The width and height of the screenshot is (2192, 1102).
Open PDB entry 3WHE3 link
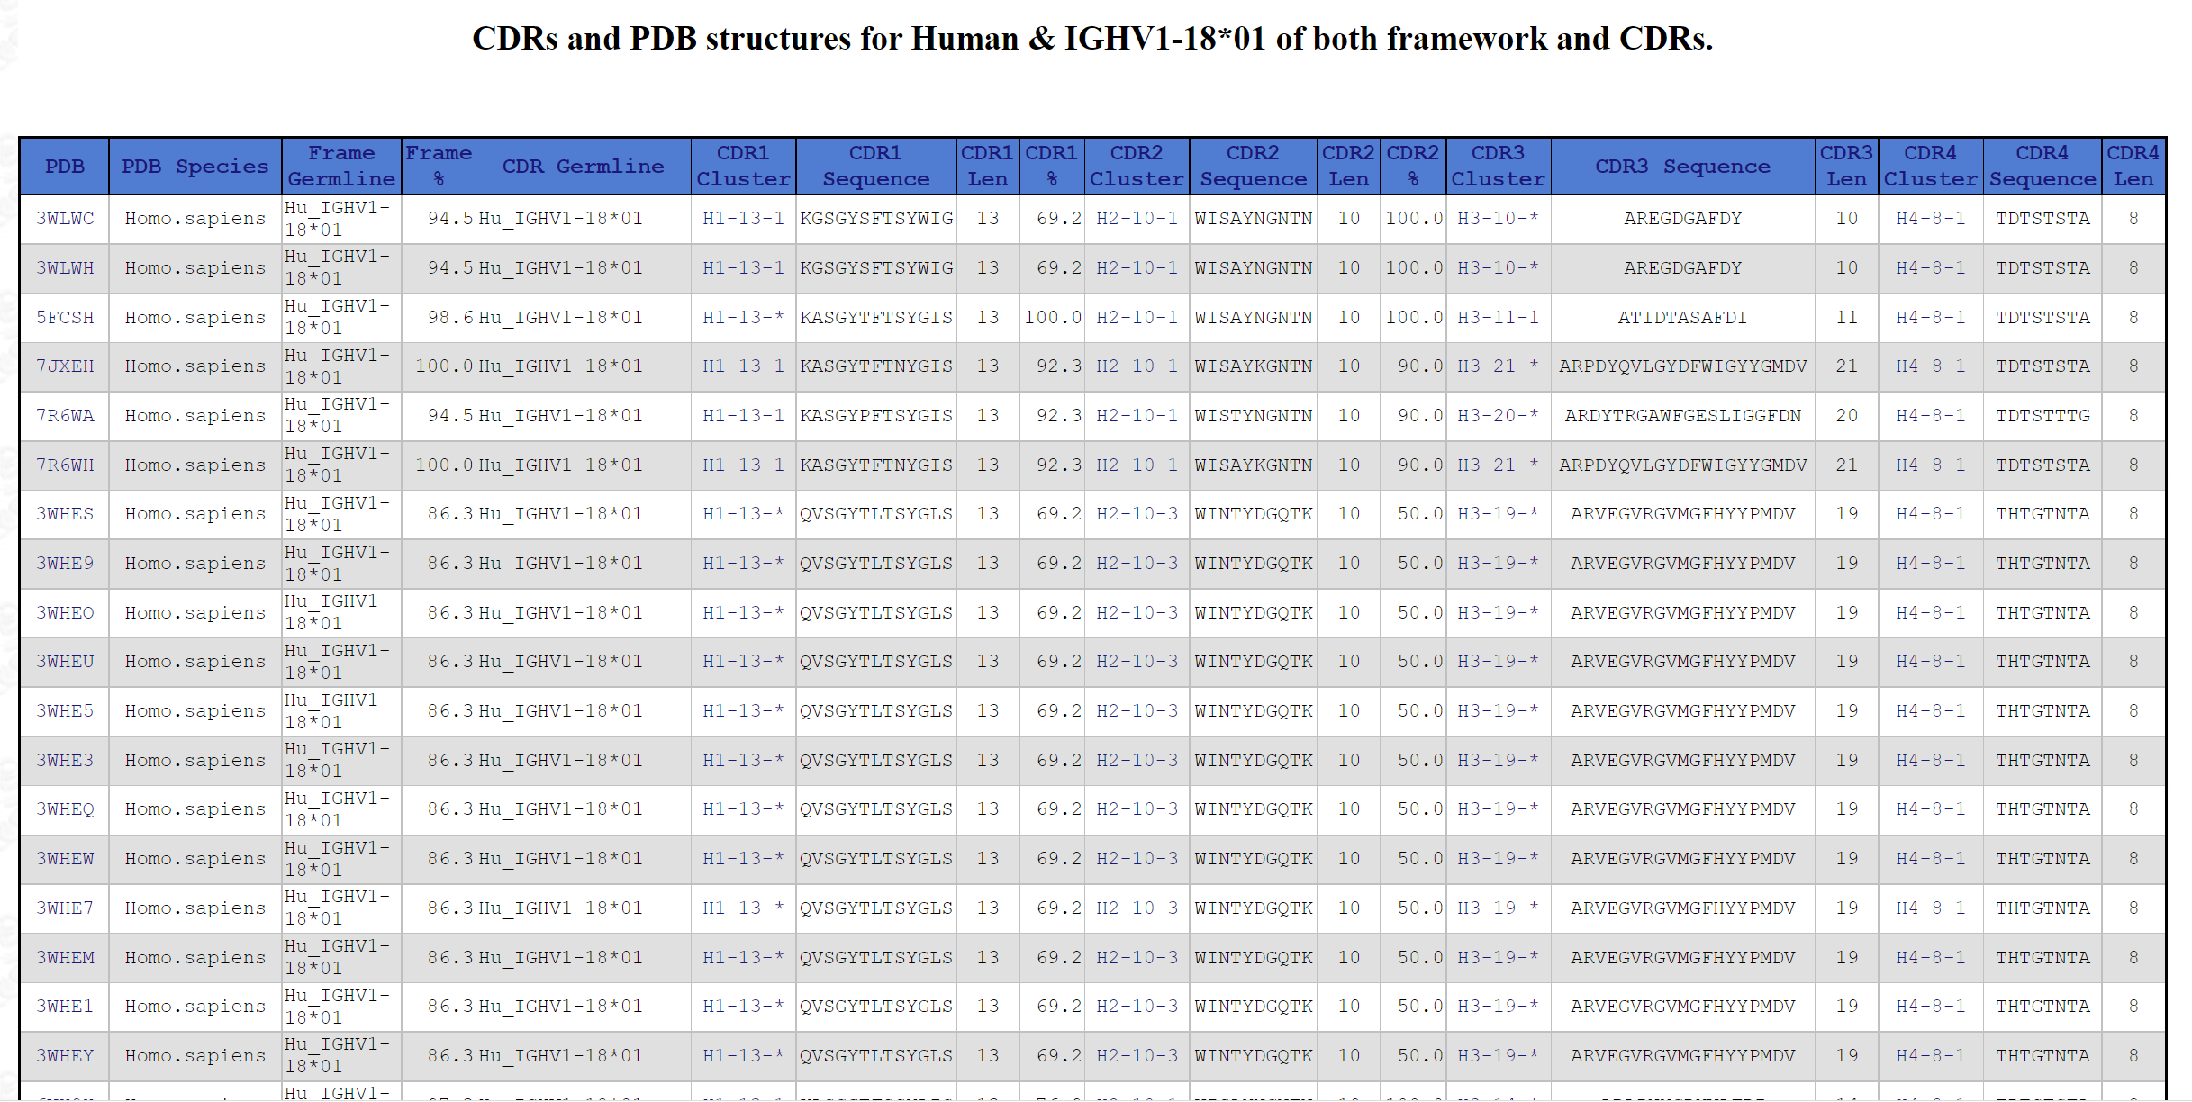coord(65,761)
